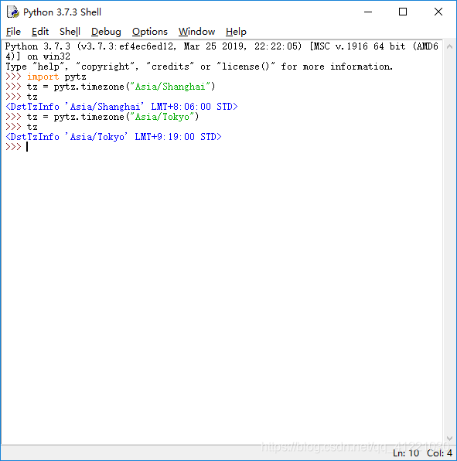Open the Debug menu
The image size is (457, 461).
106,32
